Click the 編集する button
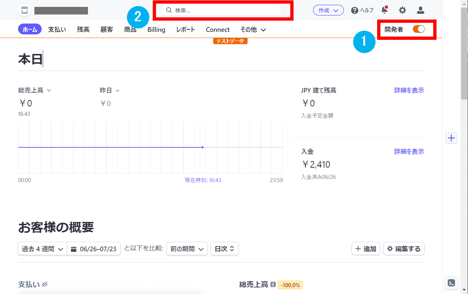 point(404,249)
